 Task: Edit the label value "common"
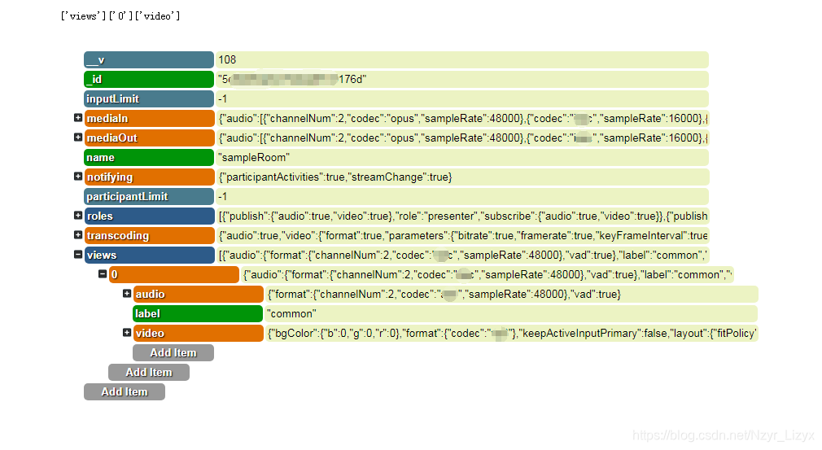(511, 314)
